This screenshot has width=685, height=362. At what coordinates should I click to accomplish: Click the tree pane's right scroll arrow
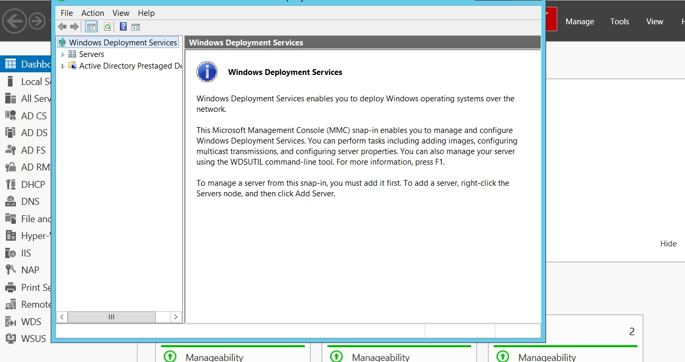pyautogui.click(x=176, y=317)
